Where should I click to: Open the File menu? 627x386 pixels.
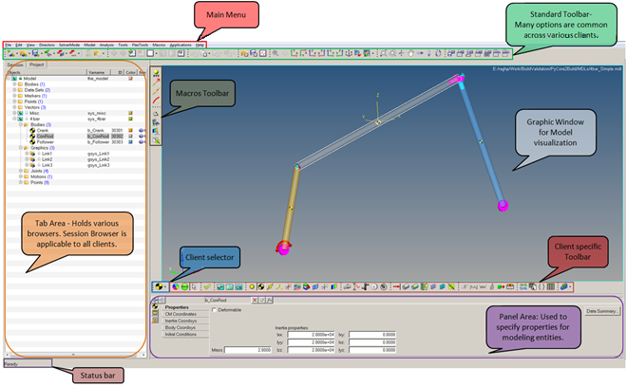click(9, 46)
